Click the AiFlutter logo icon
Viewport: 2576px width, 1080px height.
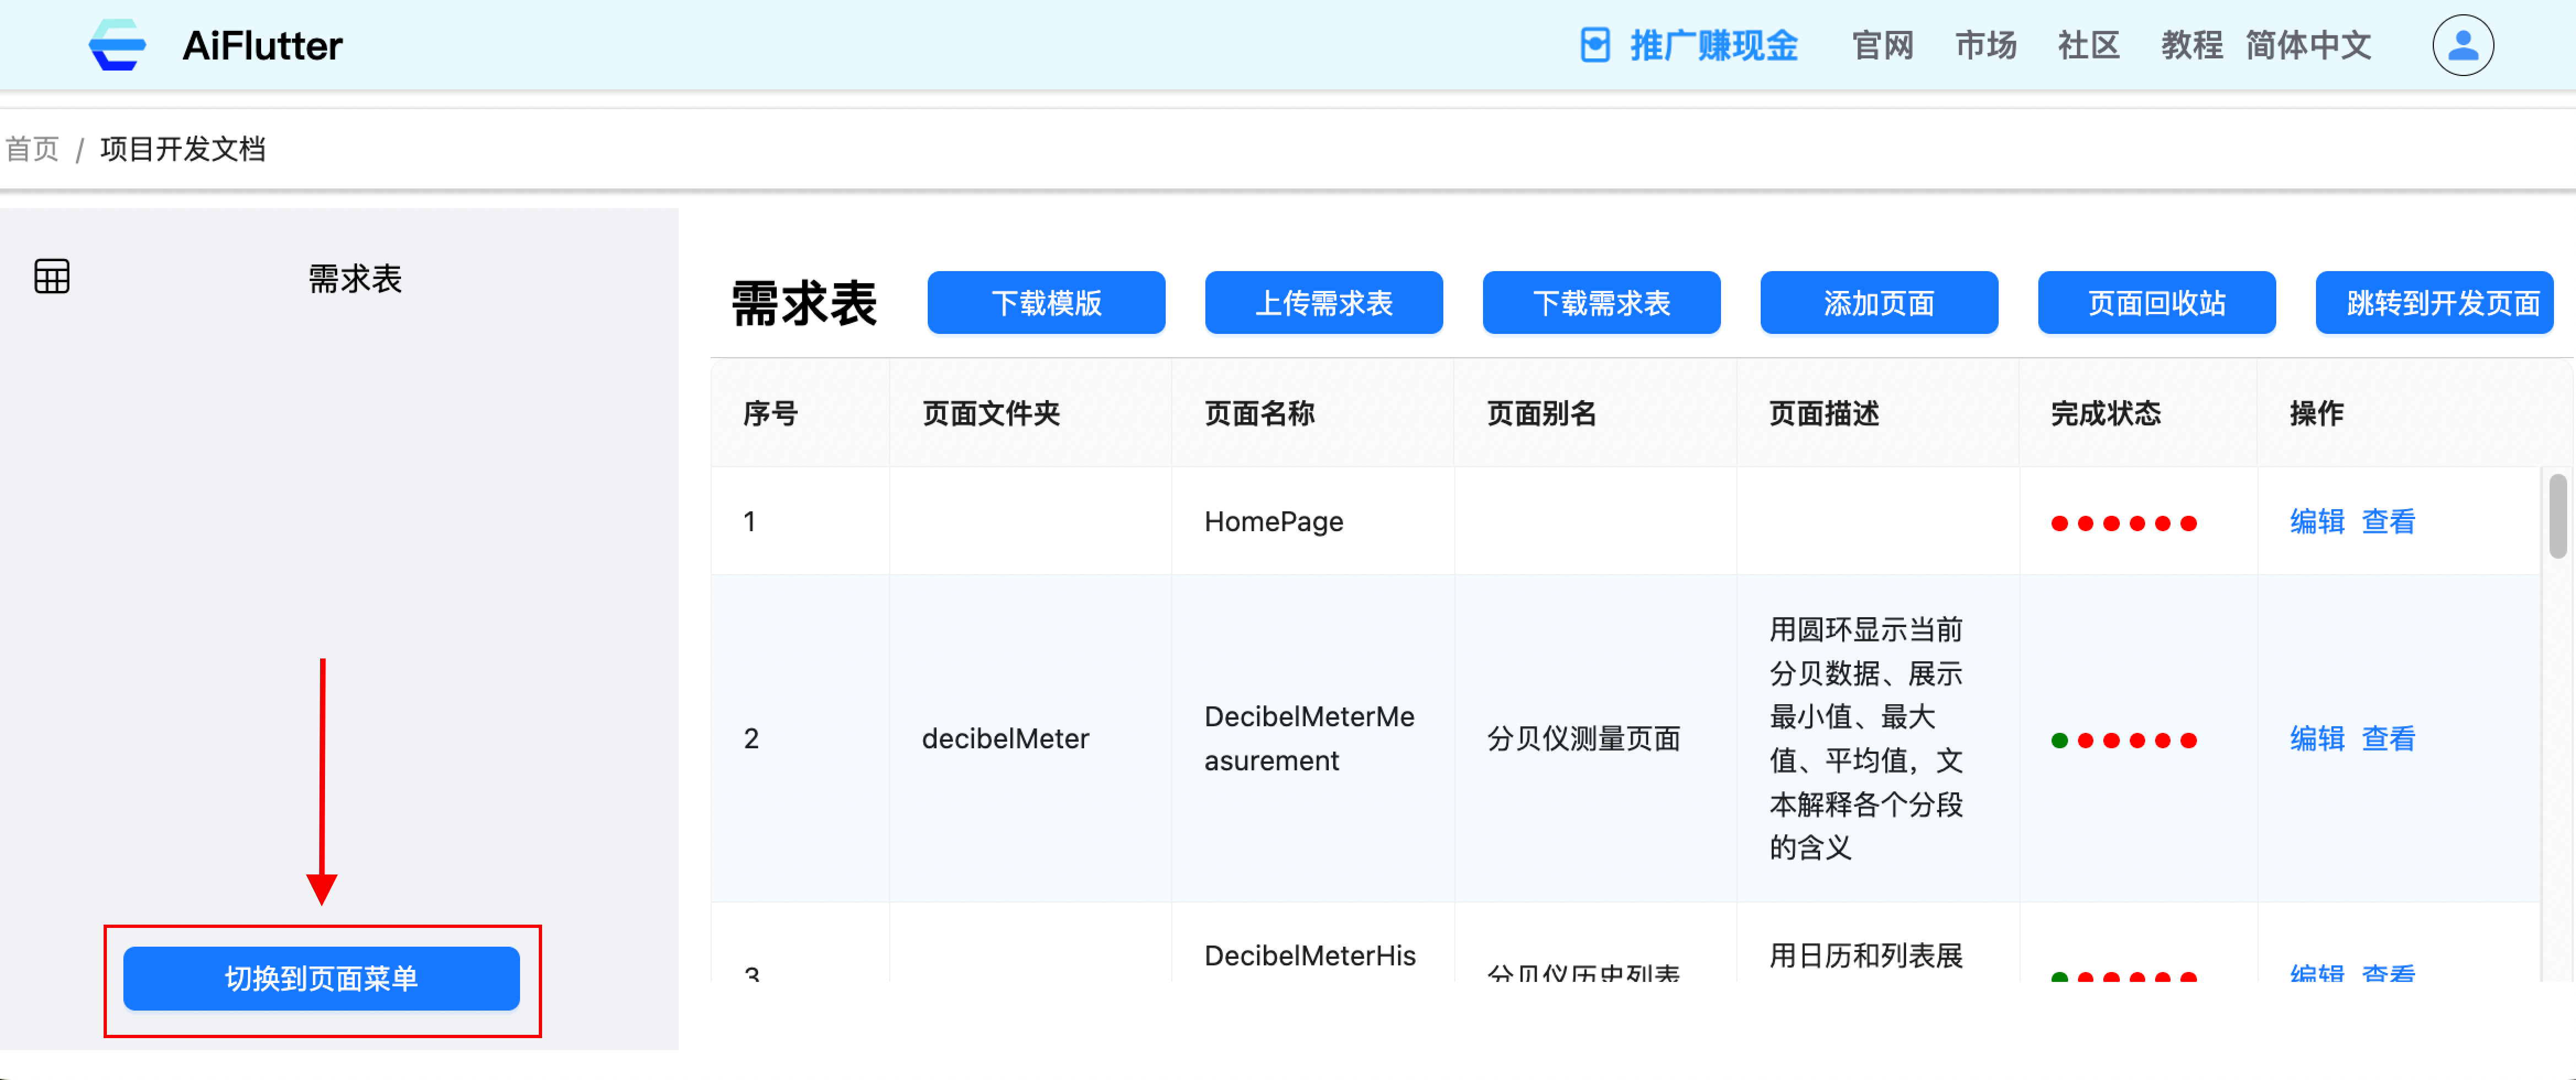click(117, 45)
